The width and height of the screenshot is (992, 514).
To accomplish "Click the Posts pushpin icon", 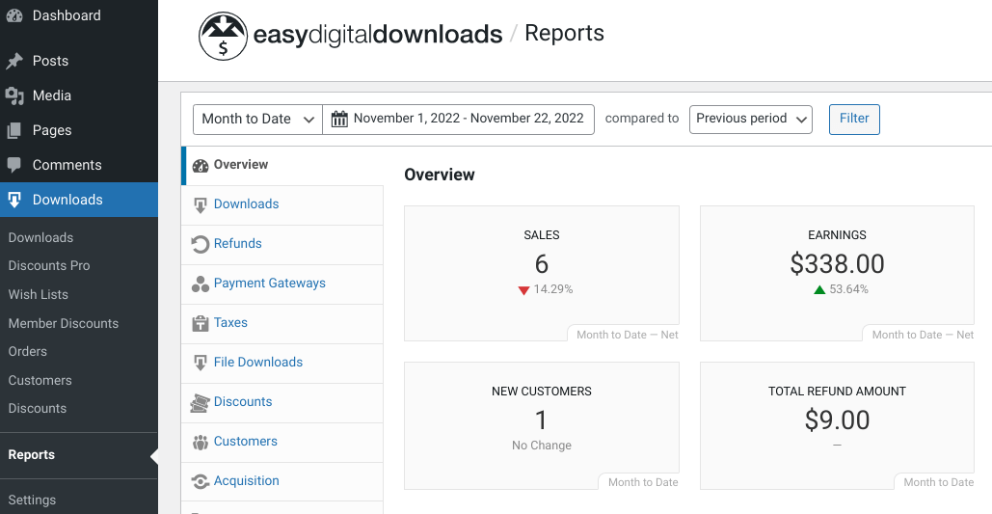I will coord(14,61).
